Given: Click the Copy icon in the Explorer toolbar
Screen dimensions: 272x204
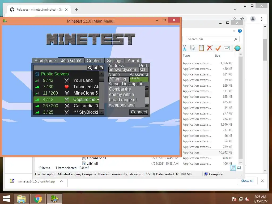Looking at the screenshot, I should click(x=193, y=48).
